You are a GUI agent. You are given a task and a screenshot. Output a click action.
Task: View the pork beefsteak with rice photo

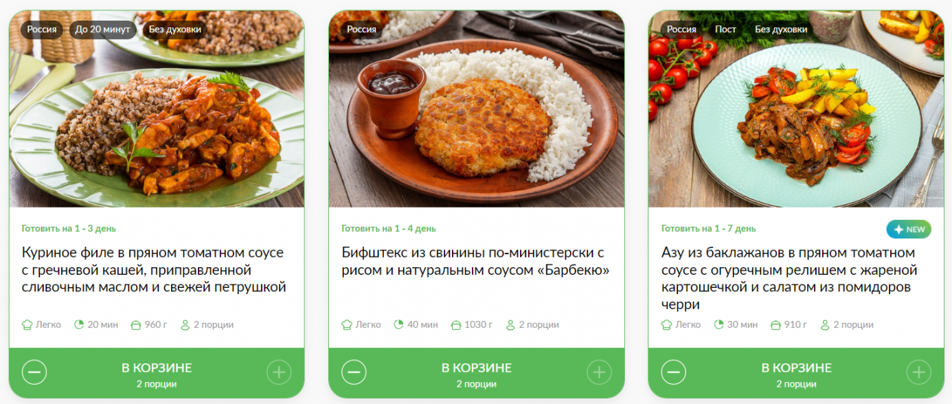click(x=477, y=109)
